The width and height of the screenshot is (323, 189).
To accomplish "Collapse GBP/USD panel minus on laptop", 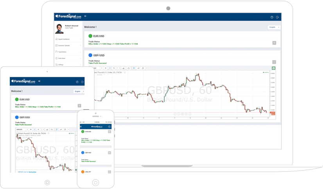I will [x=274, y=62].
